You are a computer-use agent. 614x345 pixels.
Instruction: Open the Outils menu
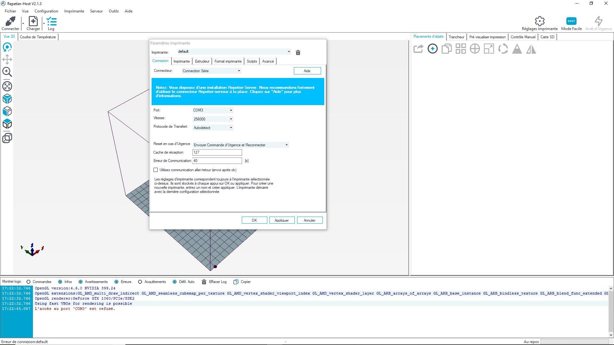pyautogui.click(x=114, y=11)
